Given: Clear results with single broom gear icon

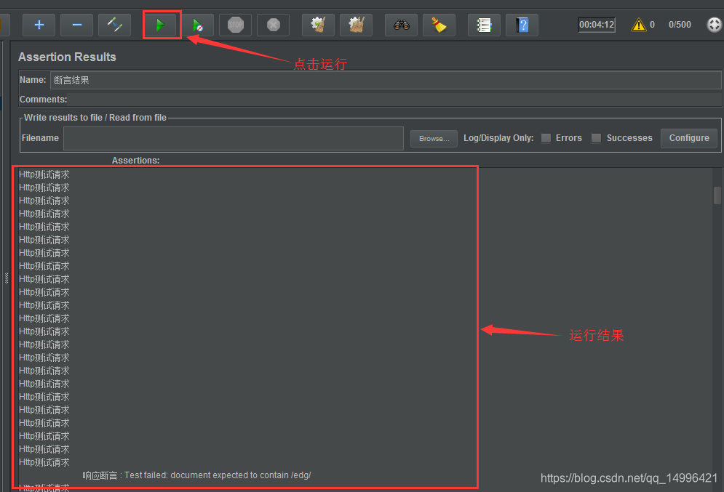Looking at the screenshot, I should click(x=318, y=25).
